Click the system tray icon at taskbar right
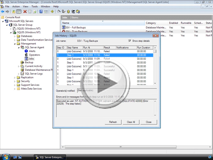 click(x=210, y=157)
